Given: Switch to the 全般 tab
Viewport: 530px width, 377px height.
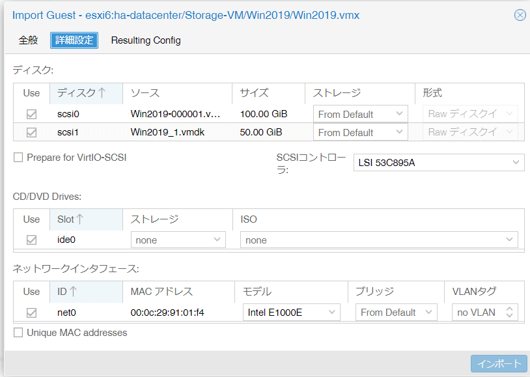Looking at the screenshot, I should (x=29, y=40).
